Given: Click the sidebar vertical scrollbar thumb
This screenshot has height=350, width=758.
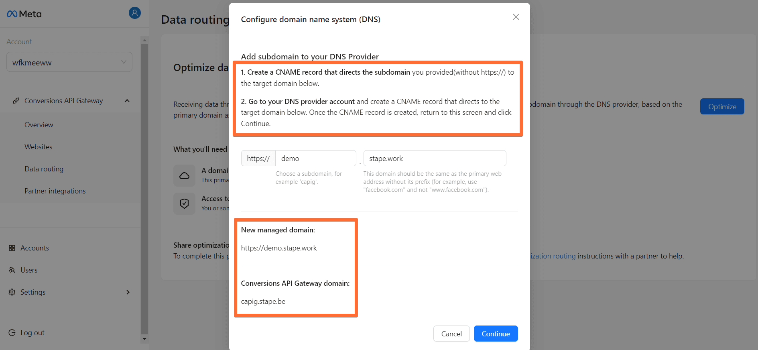Looking at the screenshot, I should pos(145,189).
